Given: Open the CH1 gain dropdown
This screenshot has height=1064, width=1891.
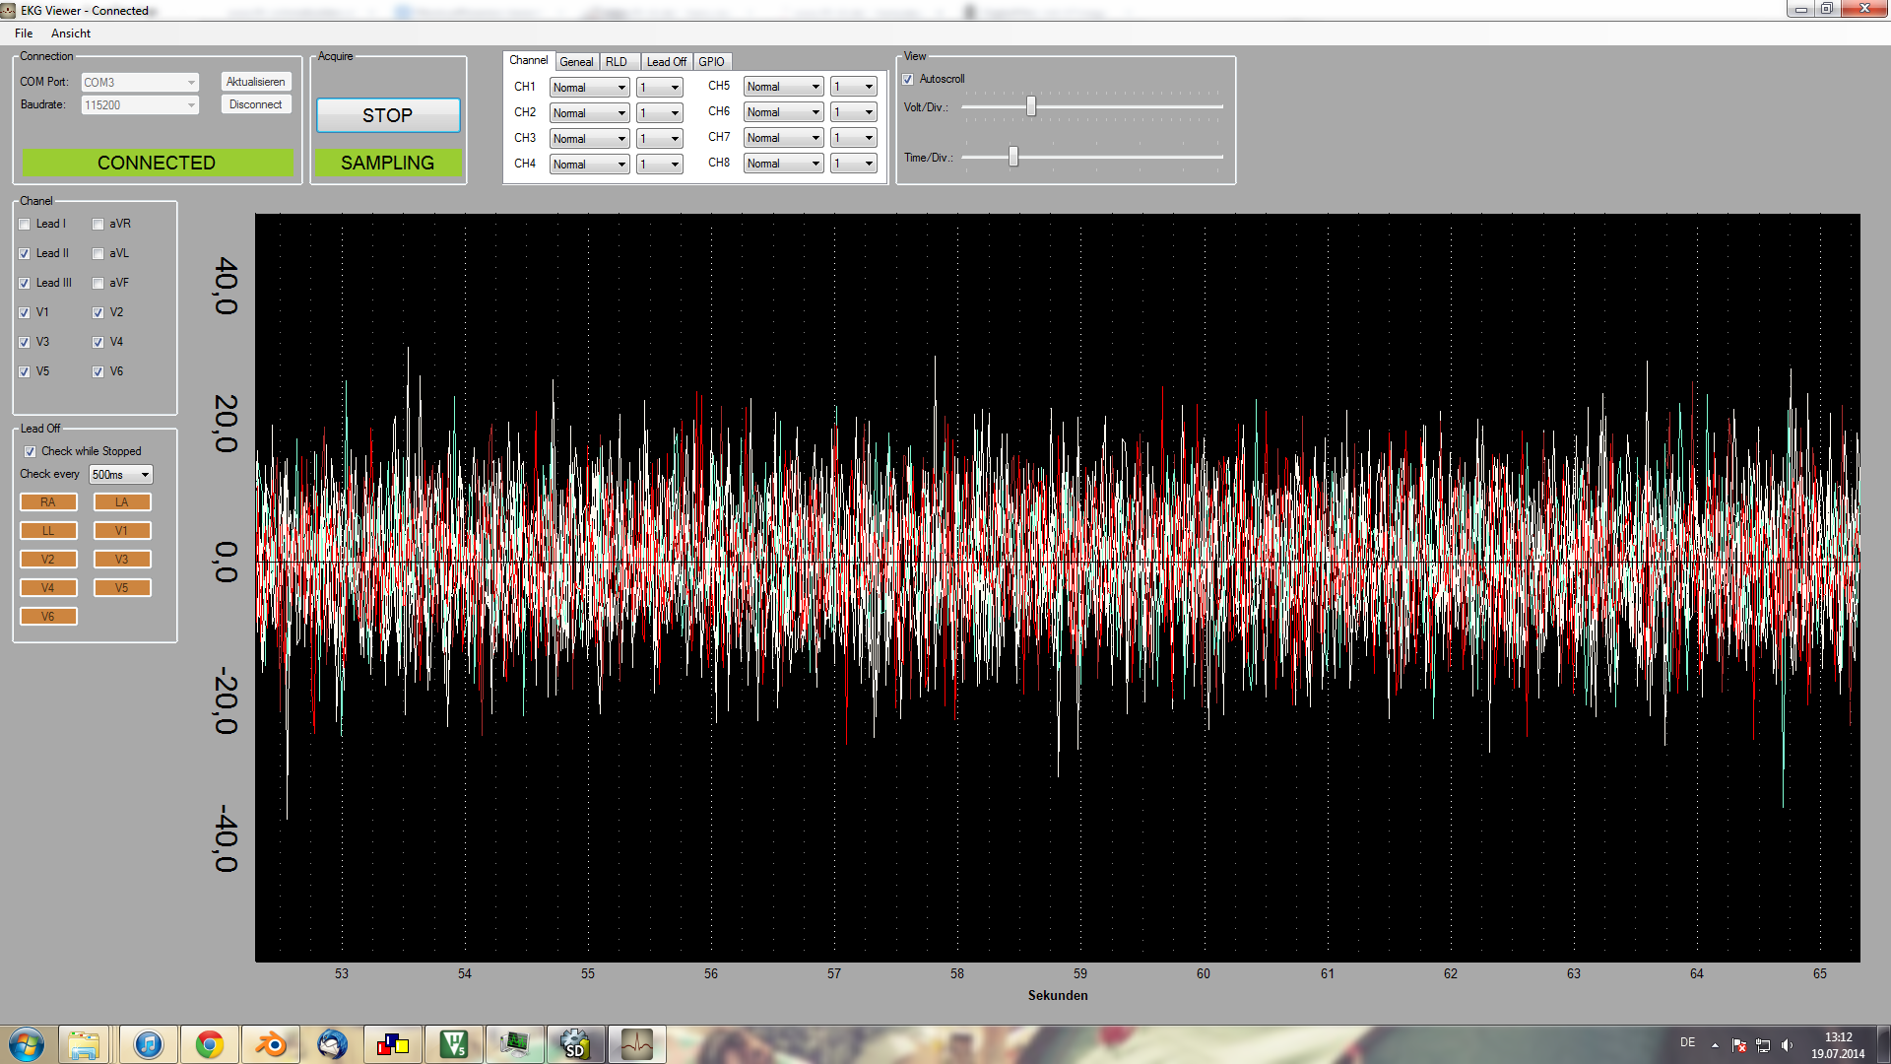Looking at the screenshot, I should click(x=660, y=88).
